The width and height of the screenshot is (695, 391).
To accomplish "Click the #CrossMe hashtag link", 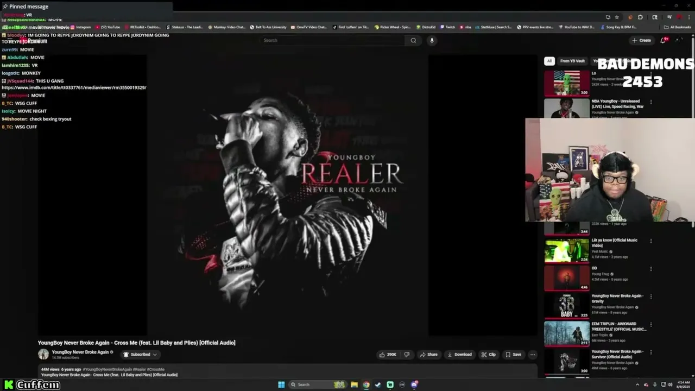I will pos(156,369).
